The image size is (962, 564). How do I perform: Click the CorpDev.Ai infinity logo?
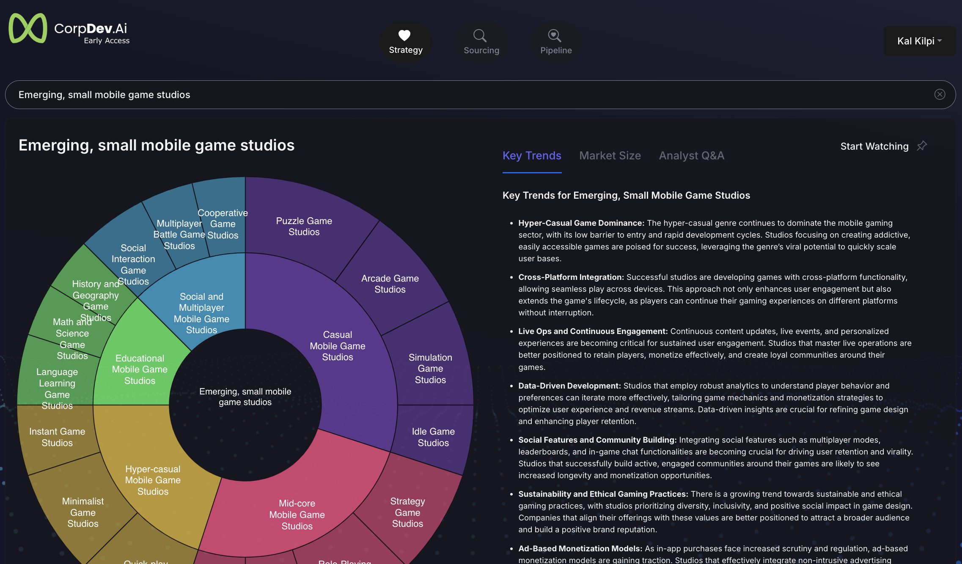point(28,28)
